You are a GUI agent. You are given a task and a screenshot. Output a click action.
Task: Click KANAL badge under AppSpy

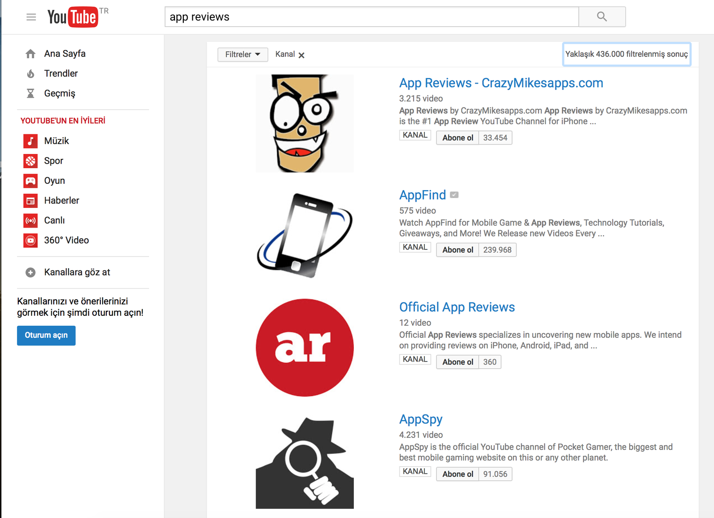click(x=415, y=472)
